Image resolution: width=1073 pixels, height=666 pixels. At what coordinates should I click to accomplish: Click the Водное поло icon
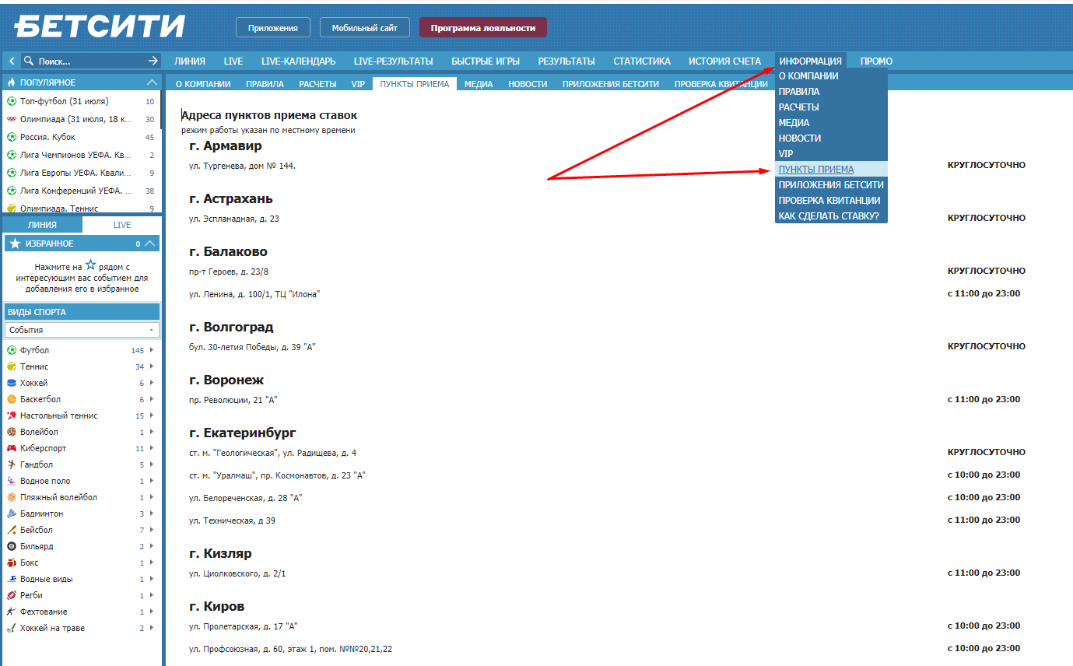tap(12, 481)
